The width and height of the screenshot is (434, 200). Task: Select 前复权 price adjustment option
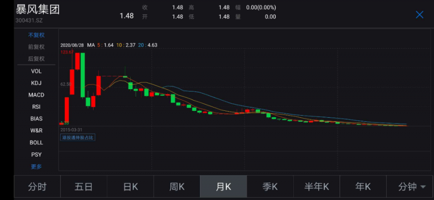click(x=36, y=47)
